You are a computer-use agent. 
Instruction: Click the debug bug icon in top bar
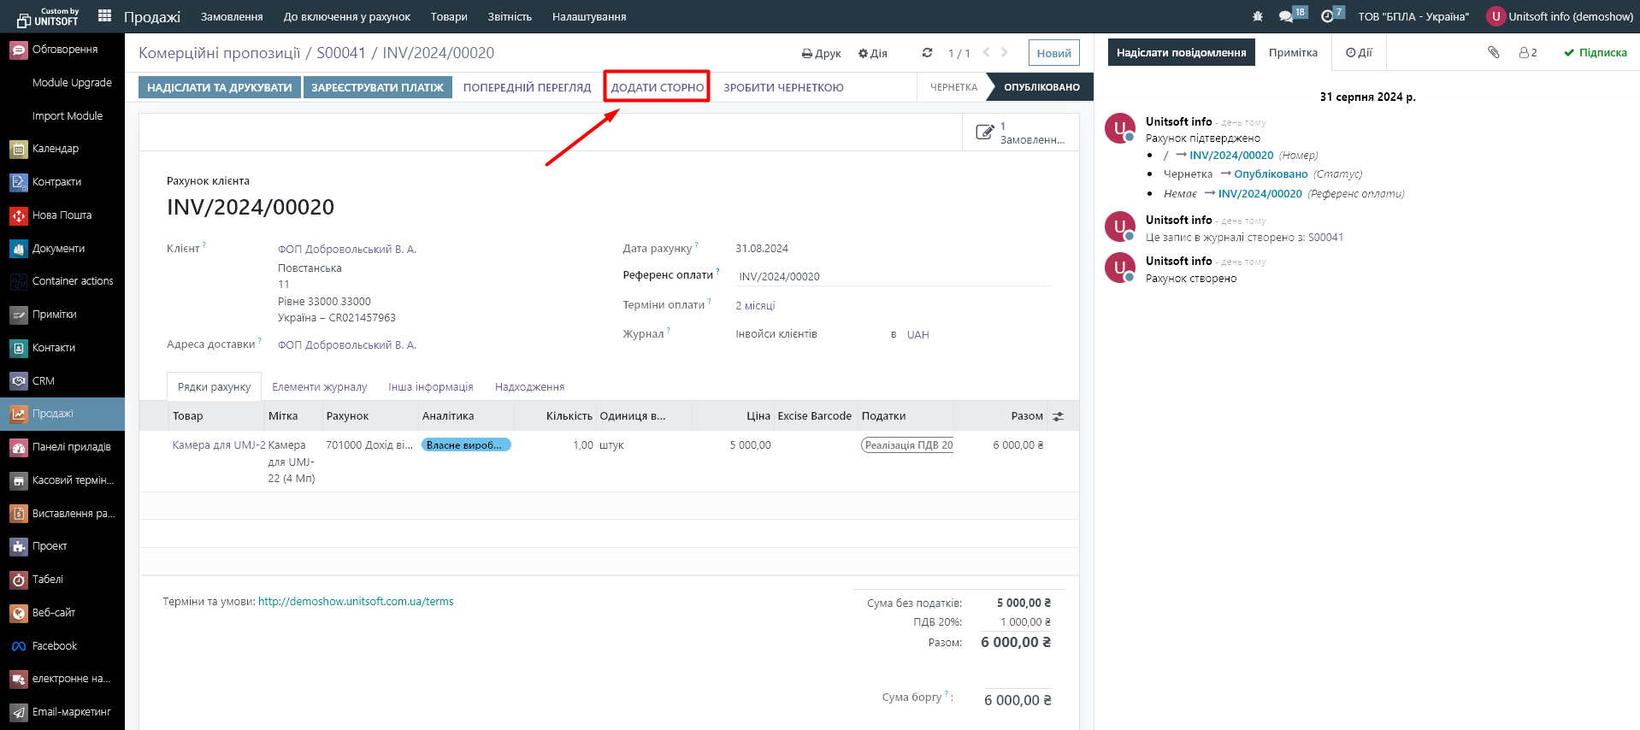pyautogui.click(x=1257, y=16)
